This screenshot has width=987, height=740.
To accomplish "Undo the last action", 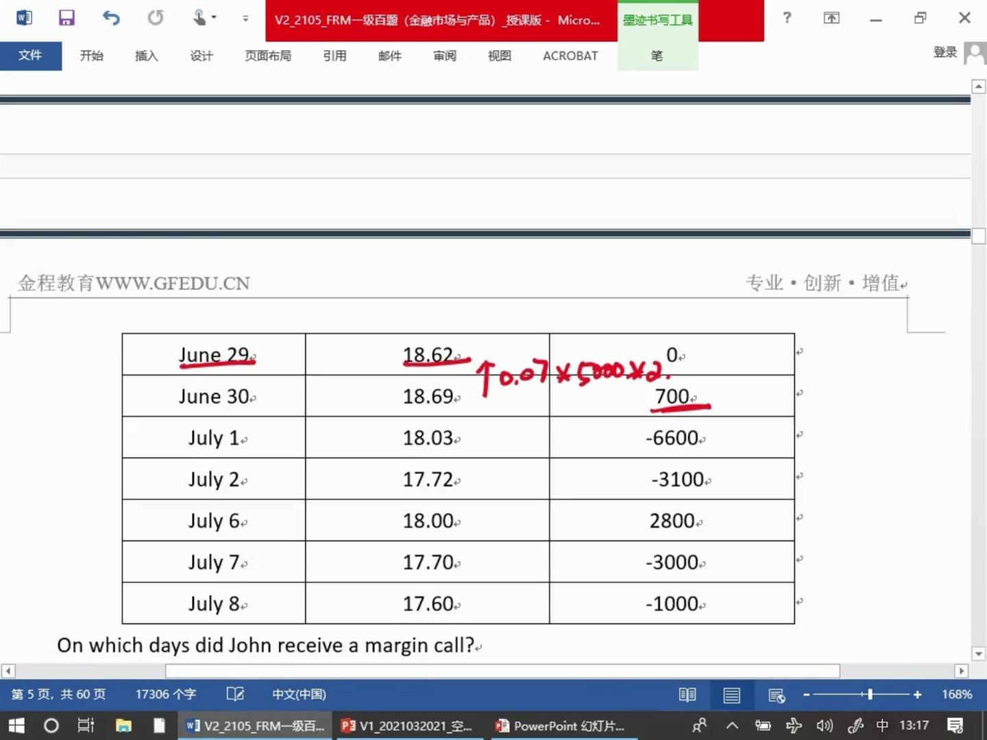I will point(111,18).
